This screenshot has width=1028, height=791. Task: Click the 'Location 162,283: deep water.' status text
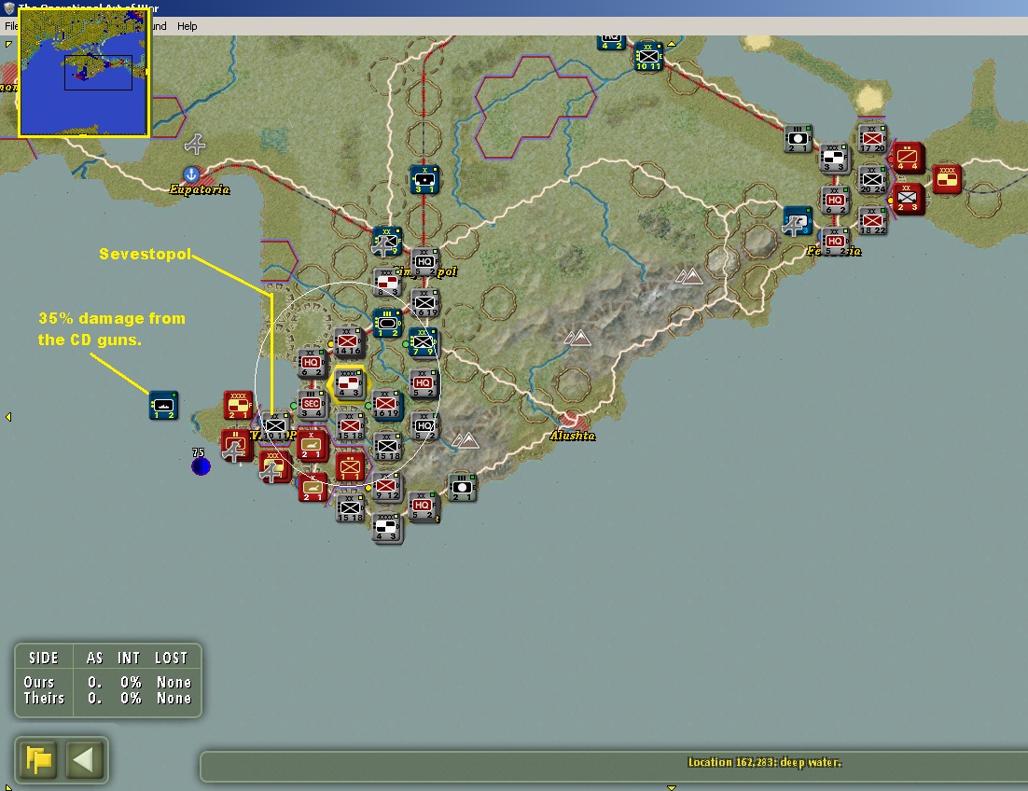[x=764, y=762]
